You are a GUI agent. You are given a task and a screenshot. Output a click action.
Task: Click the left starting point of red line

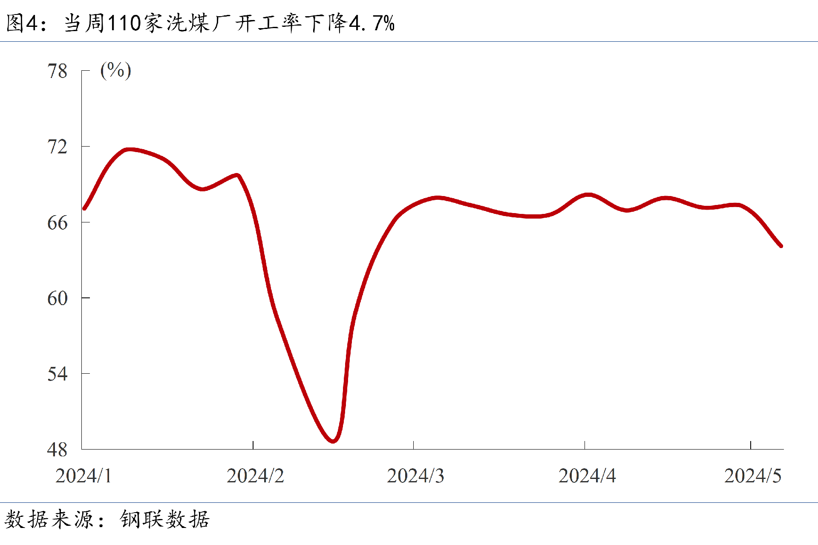[x=84, y=208]
